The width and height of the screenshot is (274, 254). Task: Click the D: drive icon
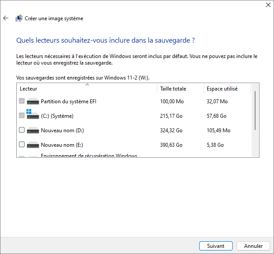pyautogui.click(x=33, y=131)
